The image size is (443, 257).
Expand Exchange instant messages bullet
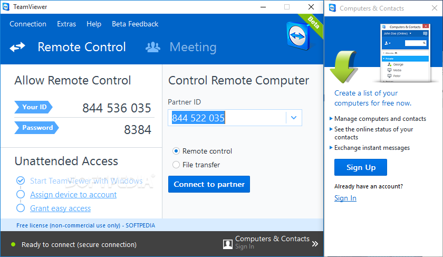coord(331,148)
